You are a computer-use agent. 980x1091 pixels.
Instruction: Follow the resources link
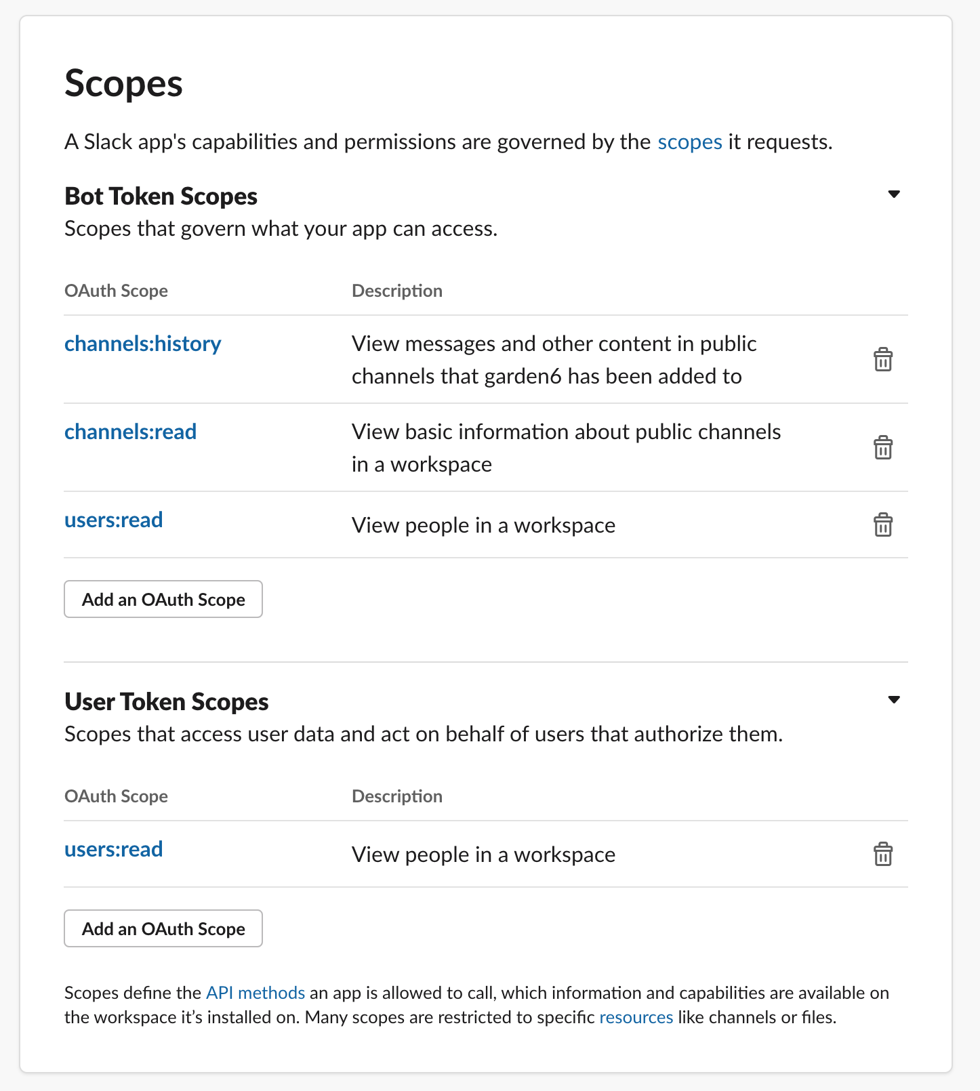pyautogui.click(x=636, y=1017)
